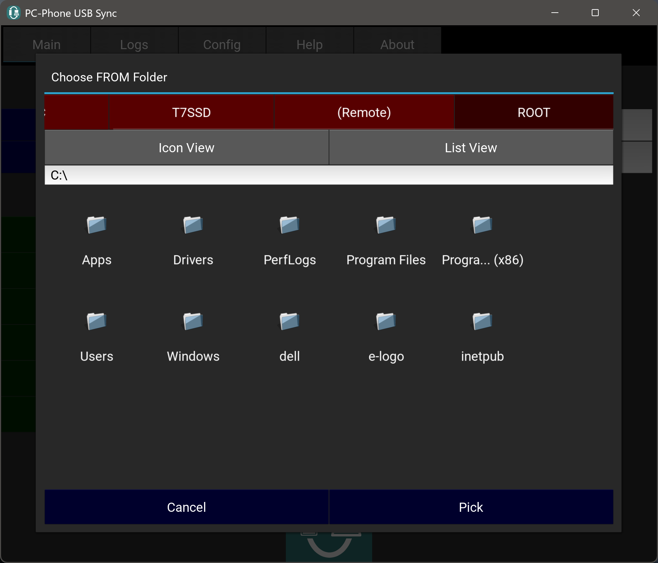
Task: Select the T7SSD drive tab
Action: tap(191, 113)
